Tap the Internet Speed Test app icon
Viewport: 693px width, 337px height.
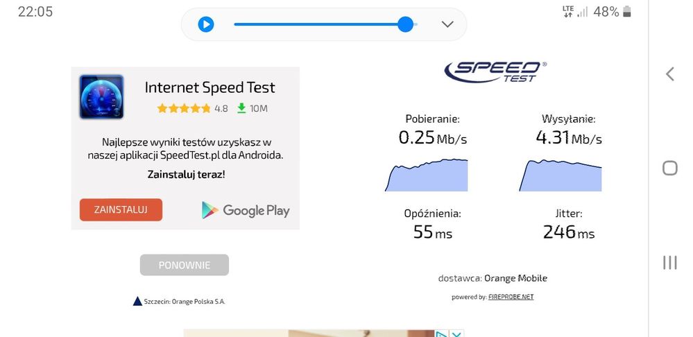pos(101,97)
